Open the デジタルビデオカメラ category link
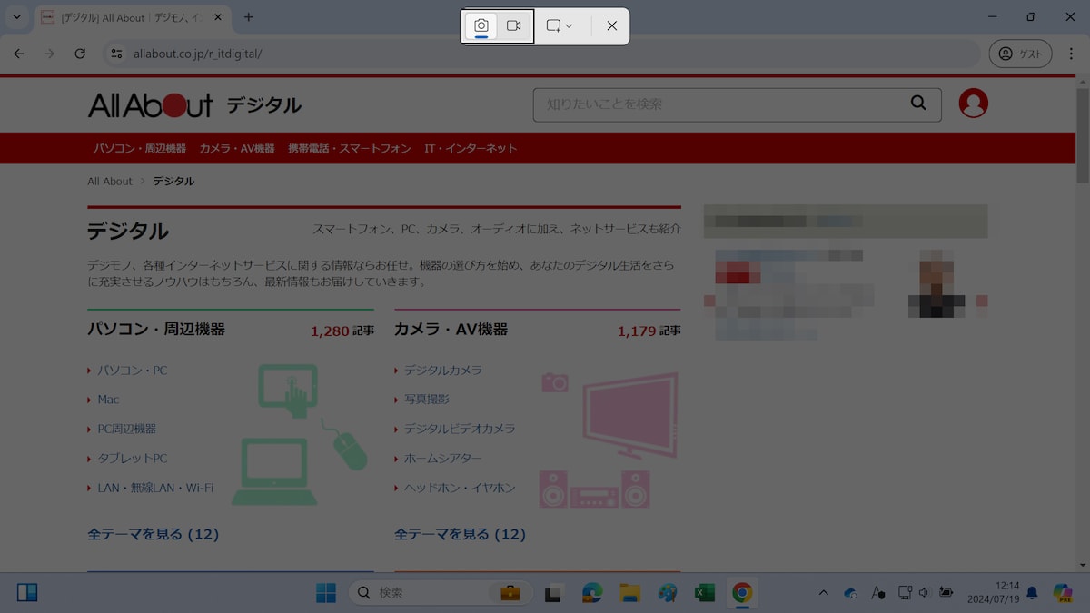This screenshot has height=613, width=1090. 460,429
